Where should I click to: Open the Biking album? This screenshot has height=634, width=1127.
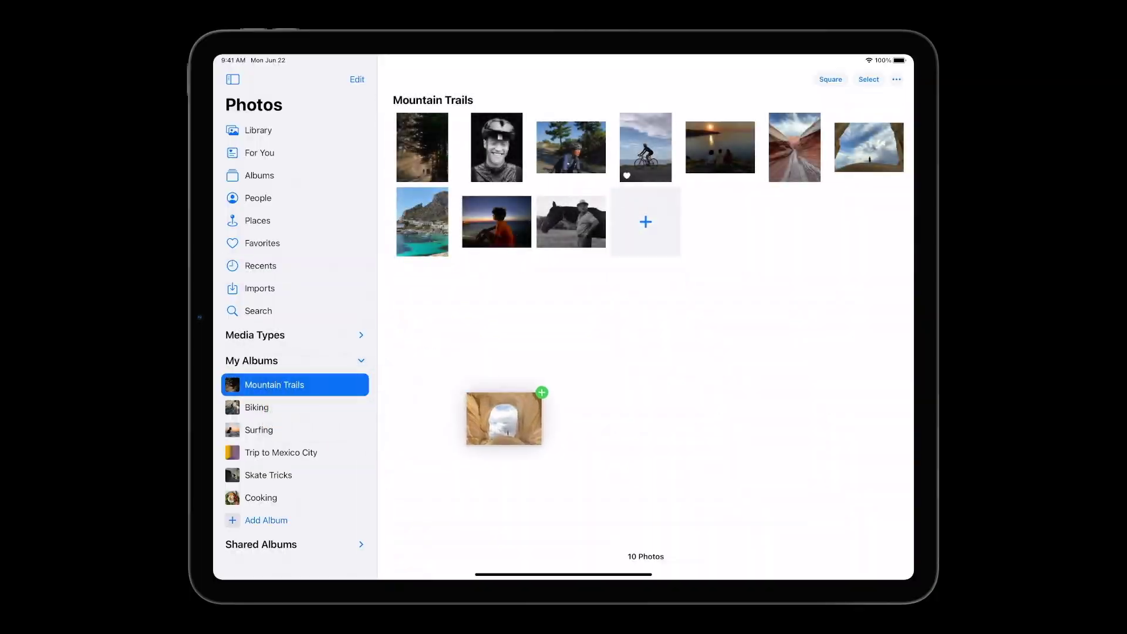tap(257, 407)
